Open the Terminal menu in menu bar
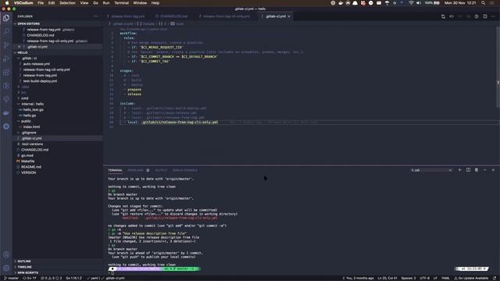Viewport: 500px width, 281px height. (x=122, y=3)
